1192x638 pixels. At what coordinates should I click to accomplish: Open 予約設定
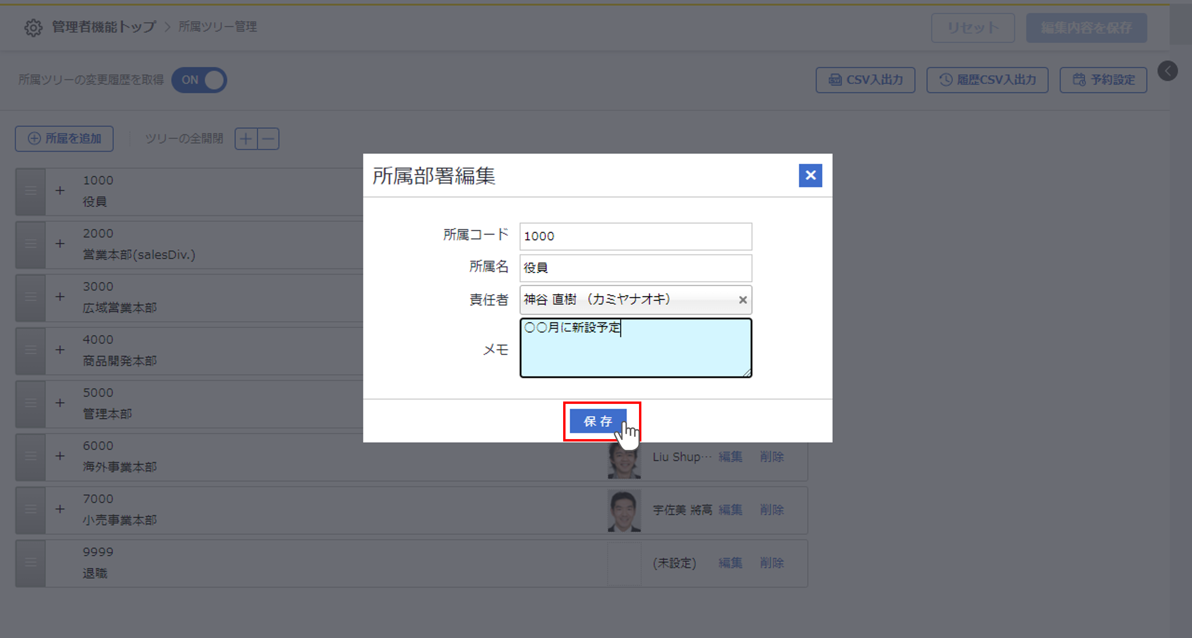click(1103, 80)
